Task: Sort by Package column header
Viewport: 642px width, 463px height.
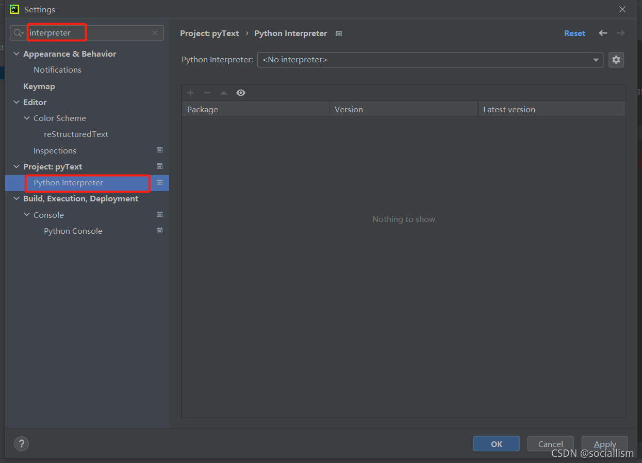Action: pyautogui.click(x=256, y=109)
